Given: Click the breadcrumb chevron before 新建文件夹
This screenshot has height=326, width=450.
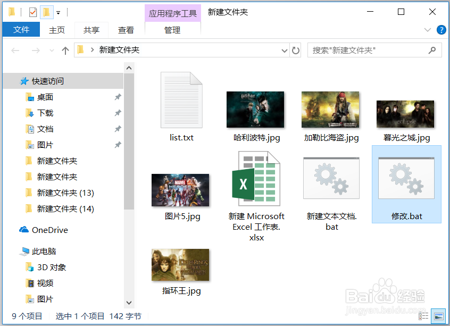Looking at the screenshot, I should (x=92, y=50).
